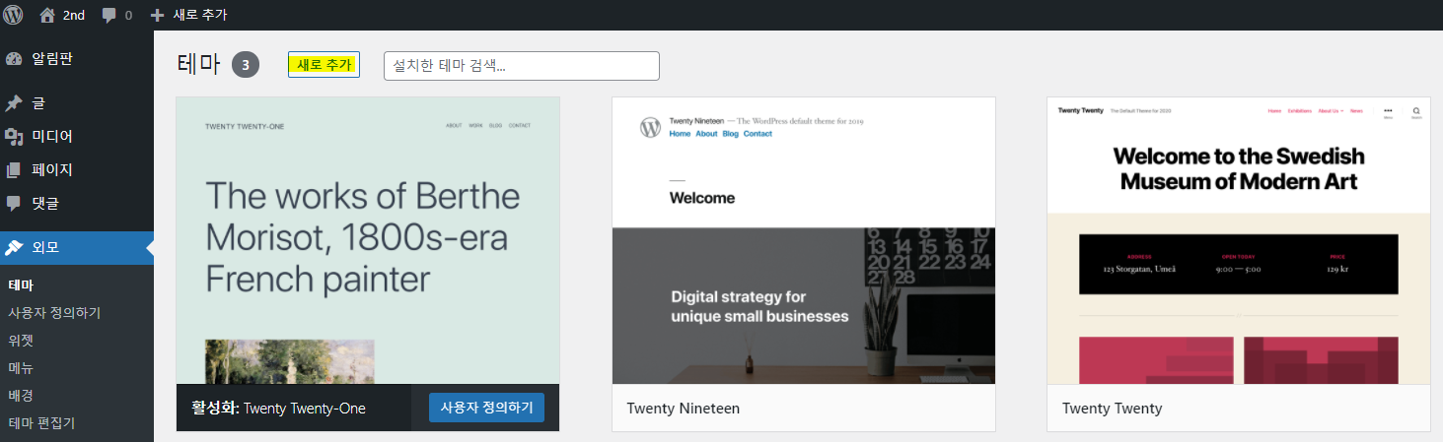
Task: Open the Twenty Twenty theme screenshot
Action: 1239,240
